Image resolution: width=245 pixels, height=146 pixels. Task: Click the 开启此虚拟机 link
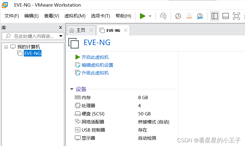95,57
